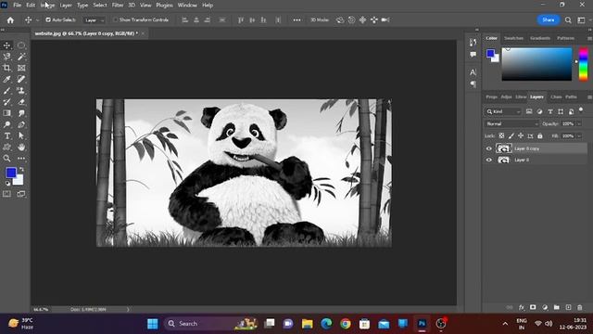Switch to the Gradients tab
Screen dimensions: 593x334
[x=540, y=38]
